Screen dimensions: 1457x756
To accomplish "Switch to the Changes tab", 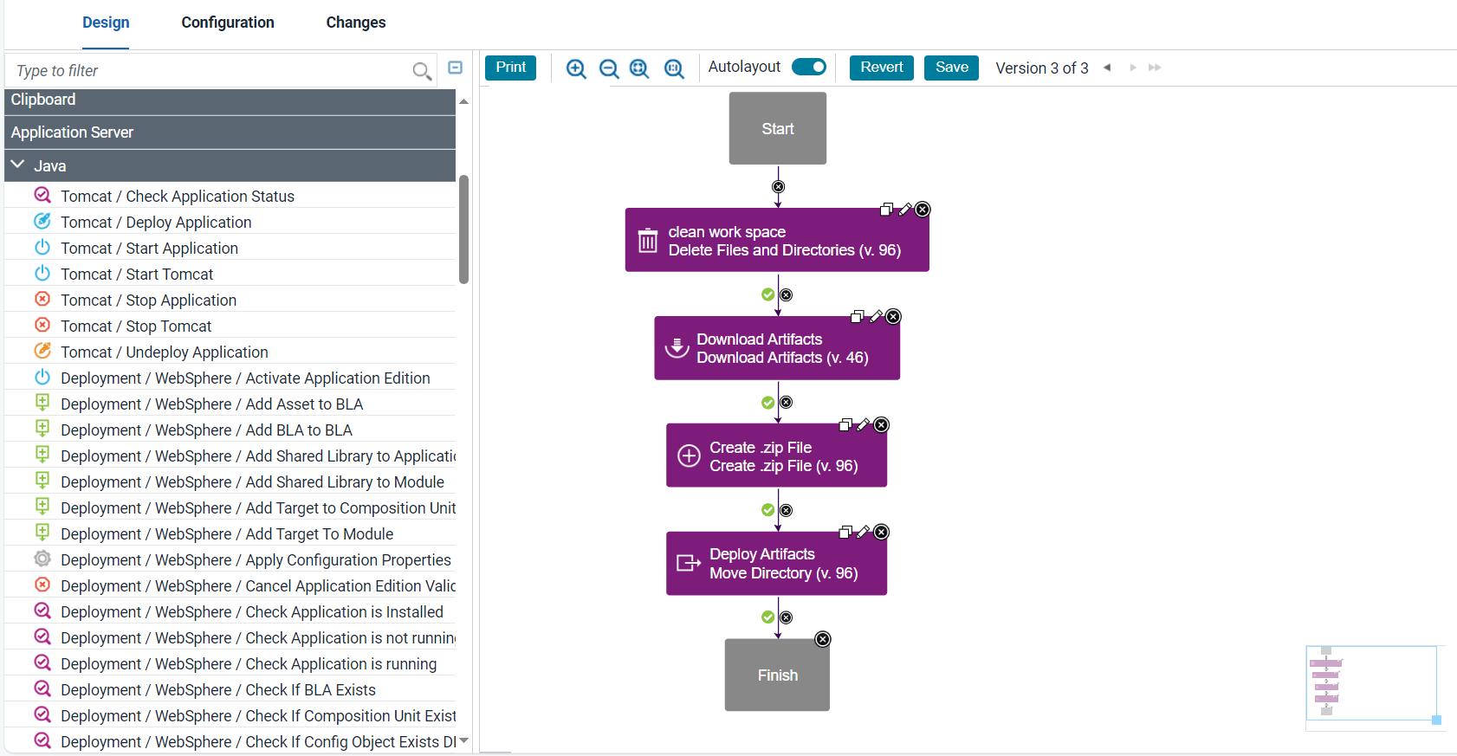I will click(356, 23).
